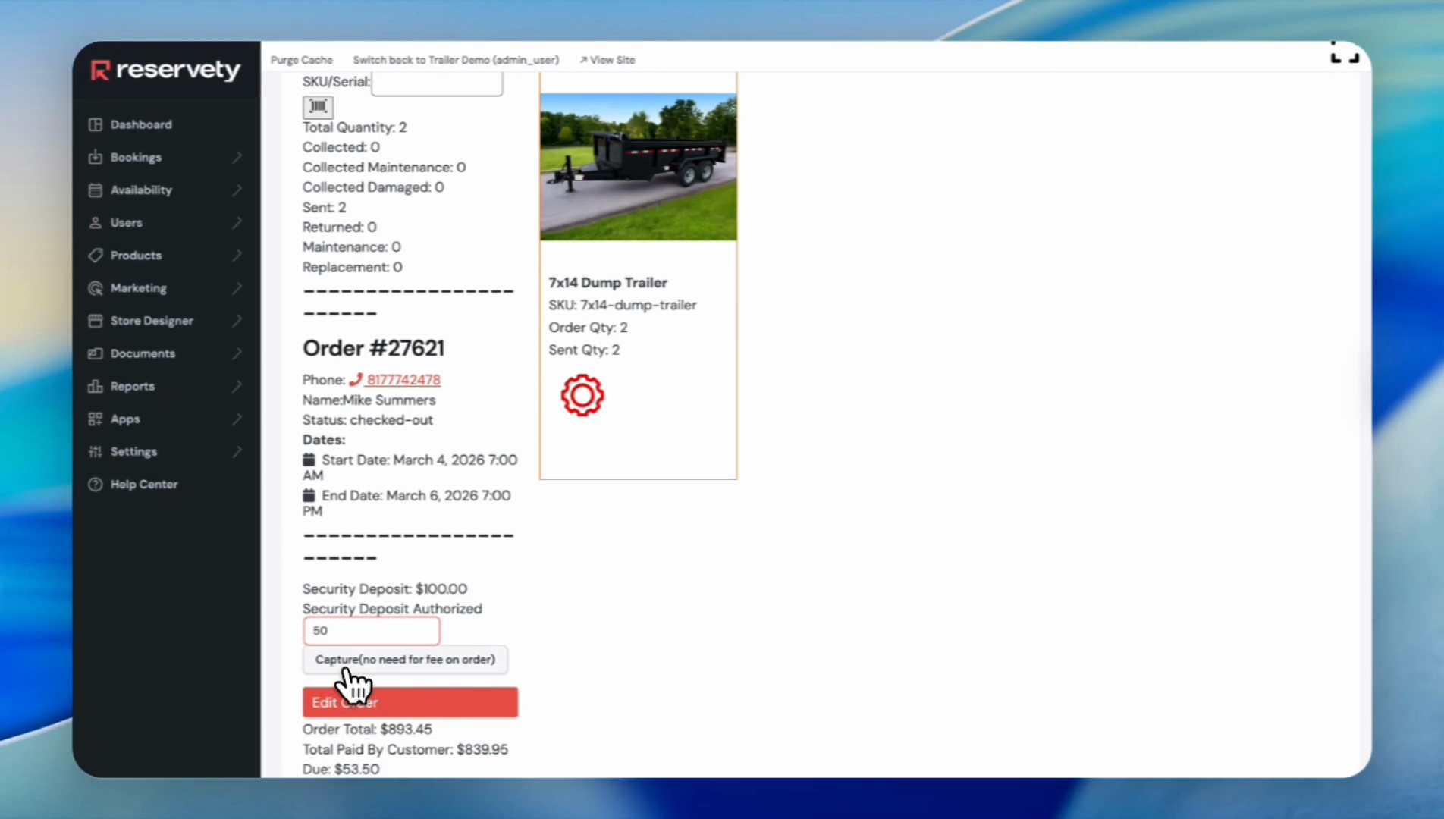Click the Apps grid icon in sidebar
The height and width of the screenshot is (819, 1444).
coord(95,419)
